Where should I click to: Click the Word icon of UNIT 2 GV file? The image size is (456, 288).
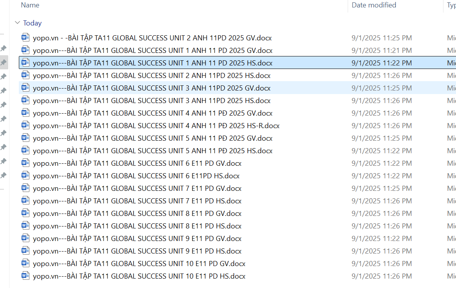(x=26, y=38)
